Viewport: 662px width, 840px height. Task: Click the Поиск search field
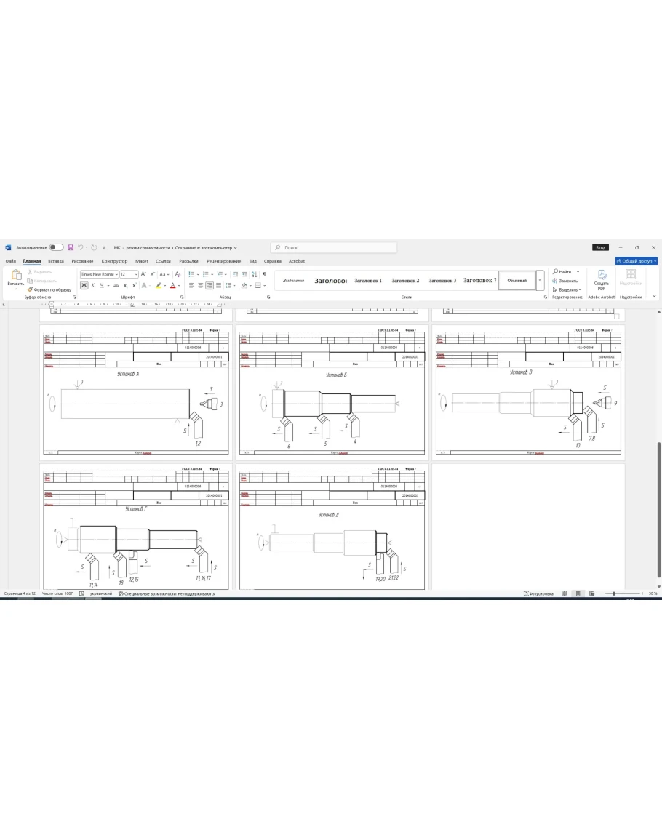[x=335, y=247]
